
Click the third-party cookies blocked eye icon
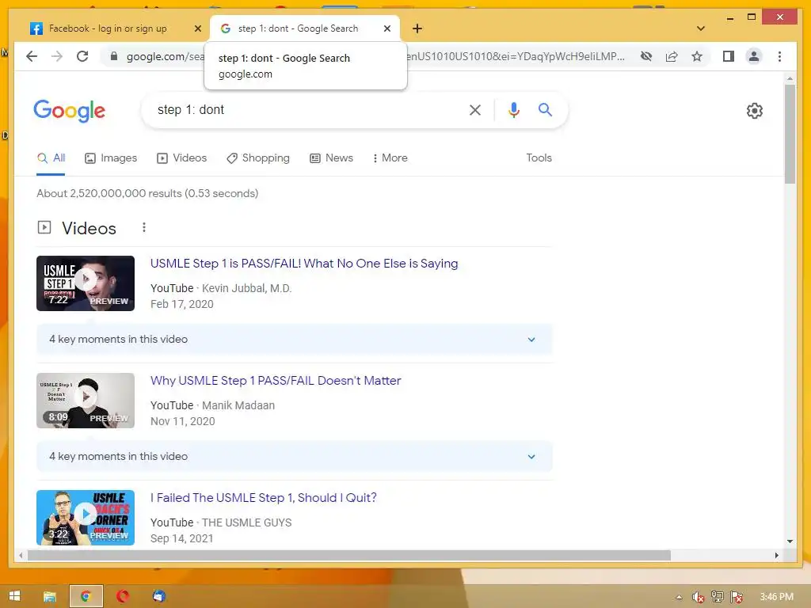(646, 56)
